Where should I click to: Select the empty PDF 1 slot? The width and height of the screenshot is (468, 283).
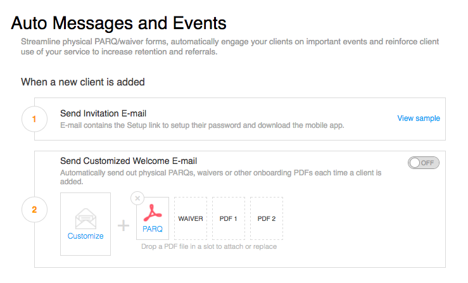tap(228, 218)
